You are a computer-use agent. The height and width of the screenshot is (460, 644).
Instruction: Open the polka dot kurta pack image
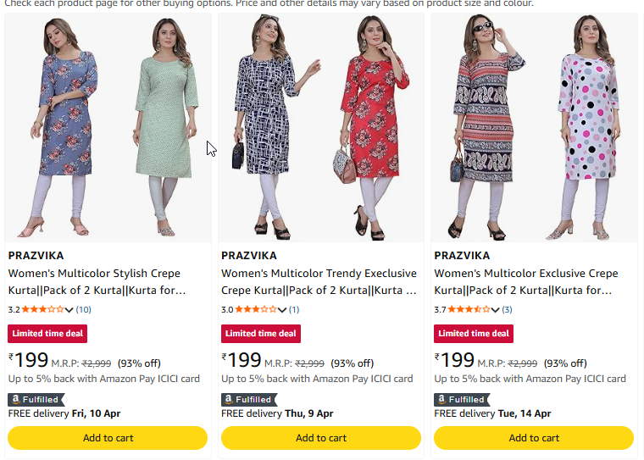pos(534,127)
